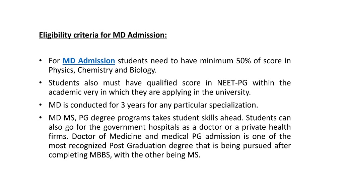
Task: Open the blue MD Admission hyperlink
Action: coord(88,61)
